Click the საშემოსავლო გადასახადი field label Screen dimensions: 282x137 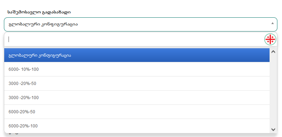(39, 12)
